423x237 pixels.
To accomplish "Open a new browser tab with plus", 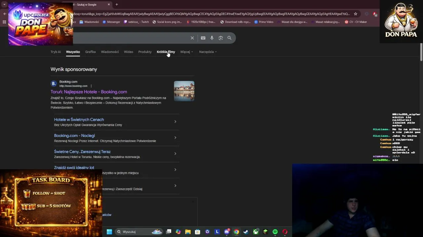I will [x=117, y=5].
